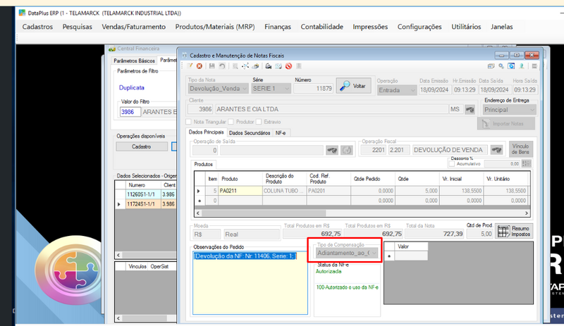Open the Tipo da Nota dropdown
Screen dimensions: 564x326
point(218,89)
